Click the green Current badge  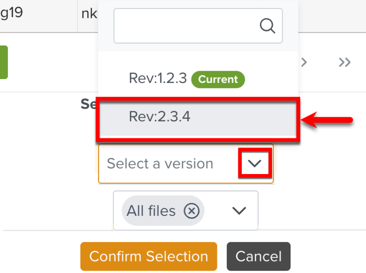click(x=218, y=79)
